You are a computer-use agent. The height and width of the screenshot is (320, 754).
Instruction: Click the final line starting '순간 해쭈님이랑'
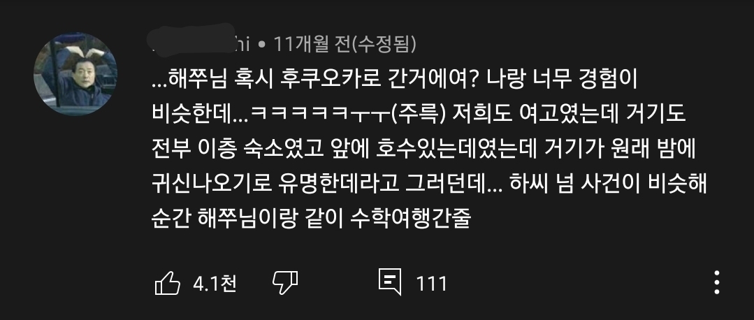(311, 219)
